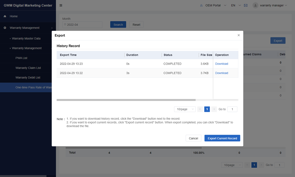295x177 pixels.
Task: Click the Cancel button
Action: 193,138
